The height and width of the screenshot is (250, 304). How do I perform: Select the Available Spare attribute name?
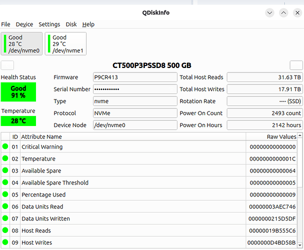(x=41, y=171)
